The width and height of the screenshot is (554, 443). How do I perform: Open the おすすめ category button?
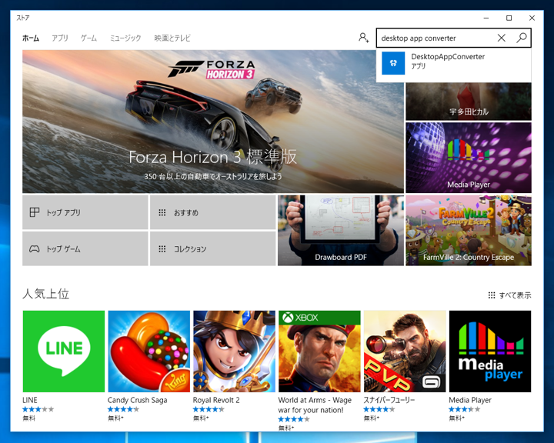coord(212,212)
